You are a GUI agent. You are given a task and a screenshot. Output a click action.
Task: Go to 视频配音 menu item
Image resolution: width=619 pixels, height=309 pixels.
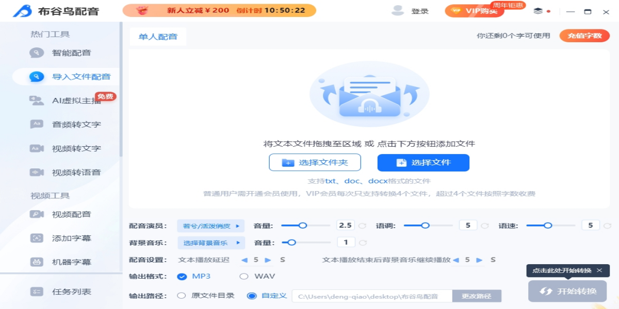pyautogui.click(x=71, y=214)
